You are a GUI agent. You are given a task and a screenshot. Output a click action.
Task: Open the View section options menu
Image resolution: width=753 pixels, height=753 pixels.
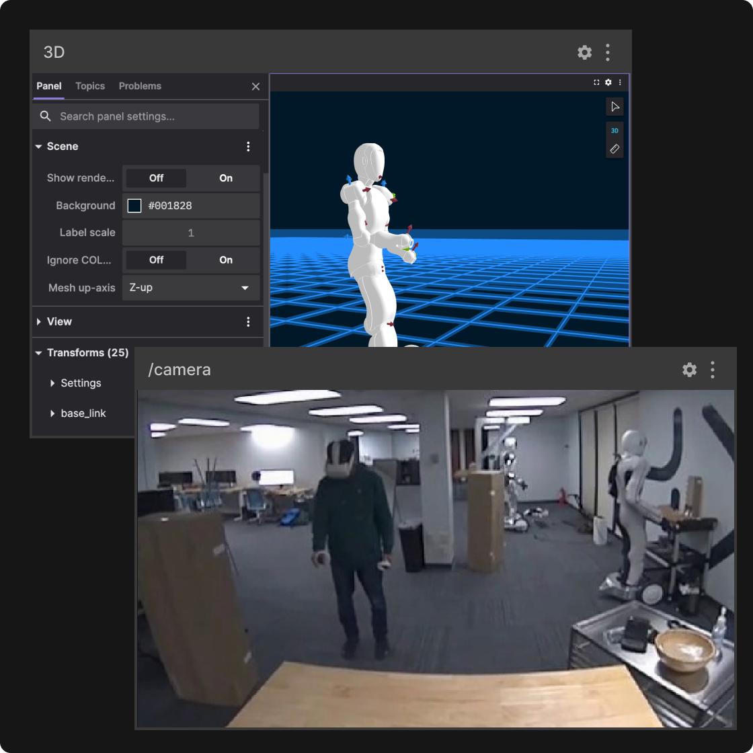pyautogui.click(x=248, y=321)
